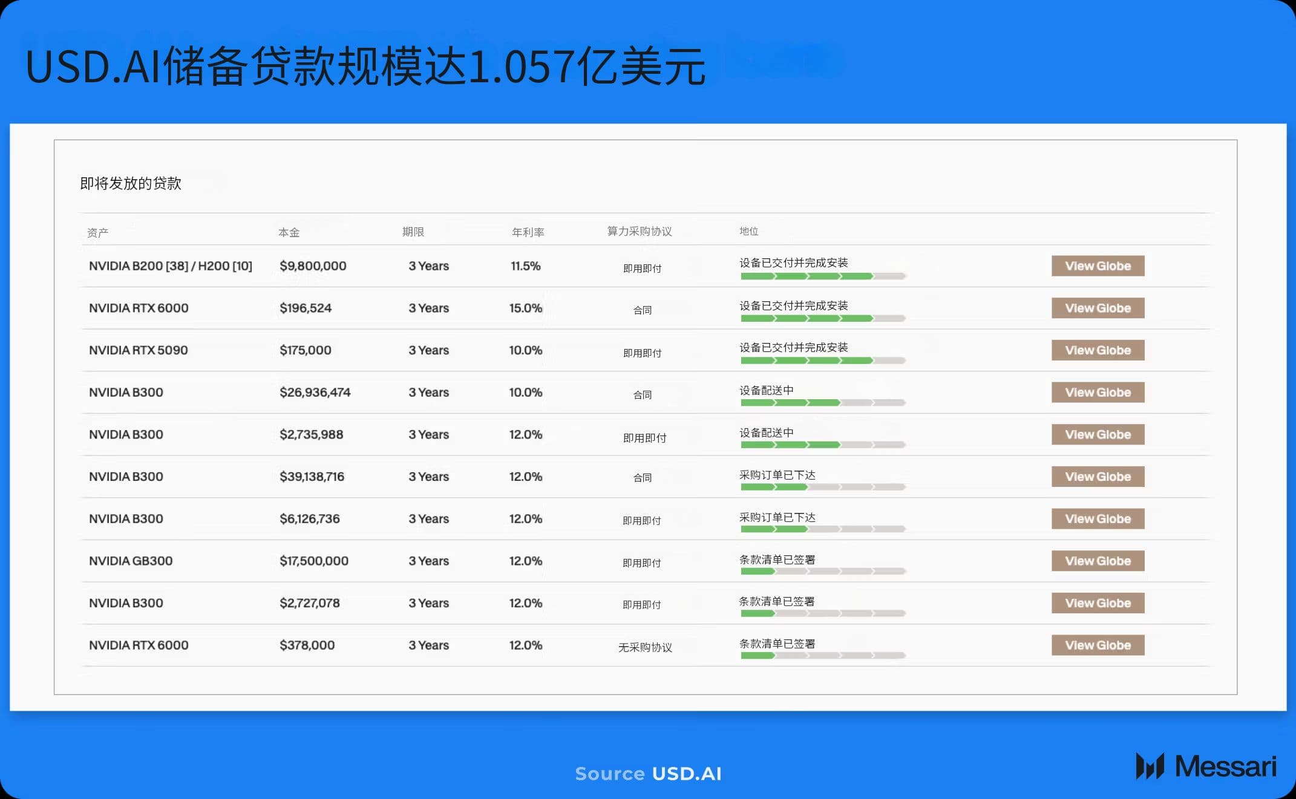The height and width of the screenshot is (799, 1296).
Task: Click the Messari logo icon
Action: [1150, 766]
